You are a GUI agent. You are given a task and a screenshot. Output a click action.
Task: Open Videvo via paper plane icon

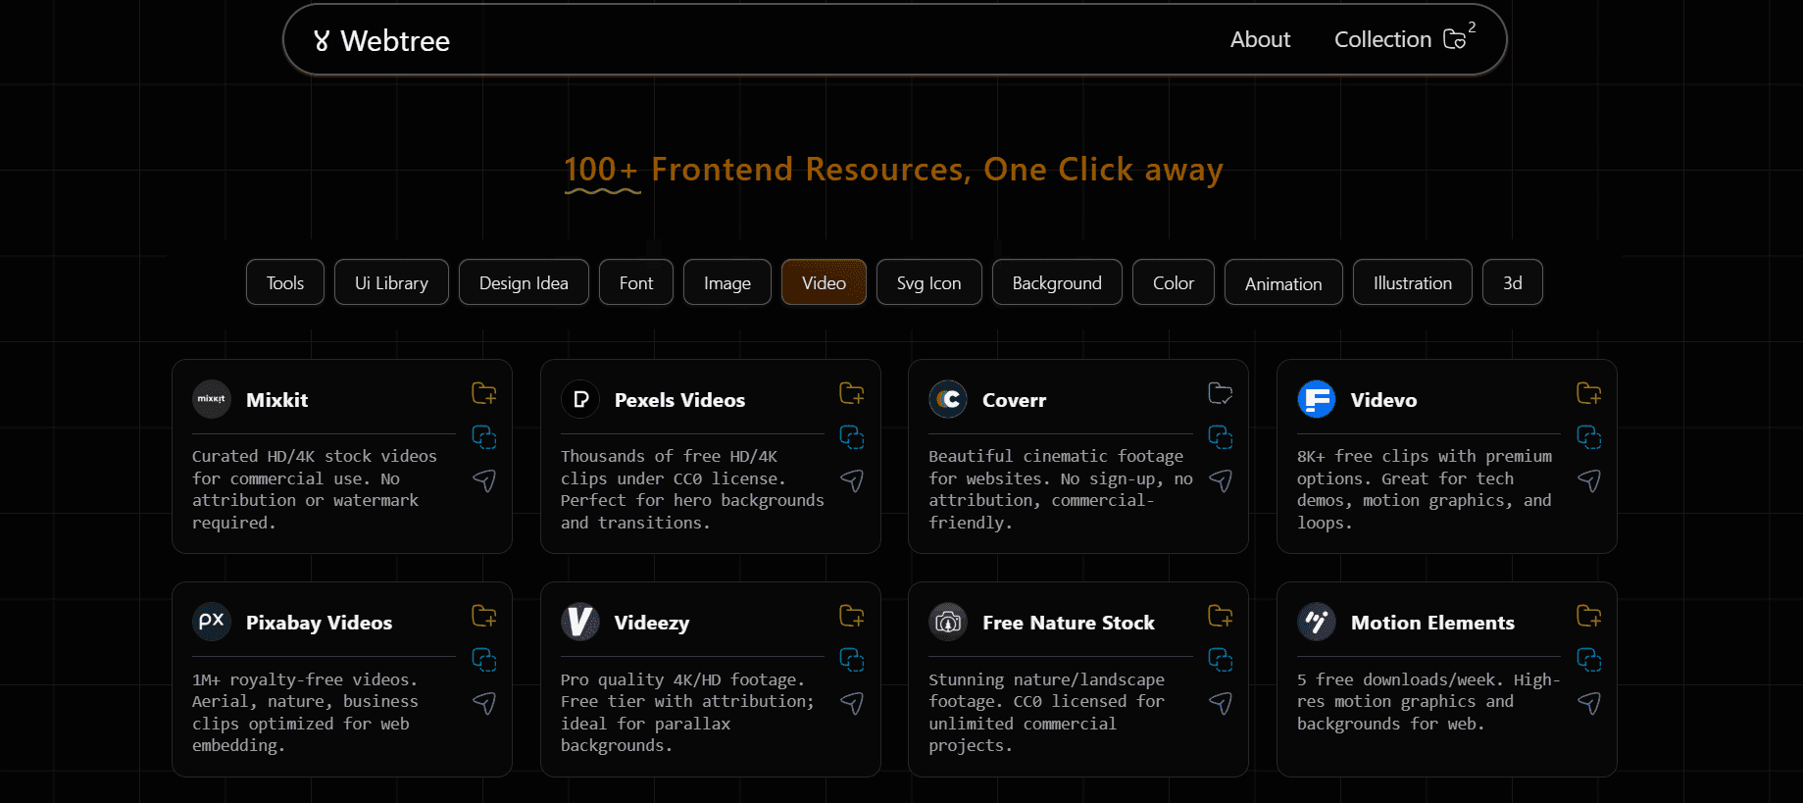[1589, 480]
